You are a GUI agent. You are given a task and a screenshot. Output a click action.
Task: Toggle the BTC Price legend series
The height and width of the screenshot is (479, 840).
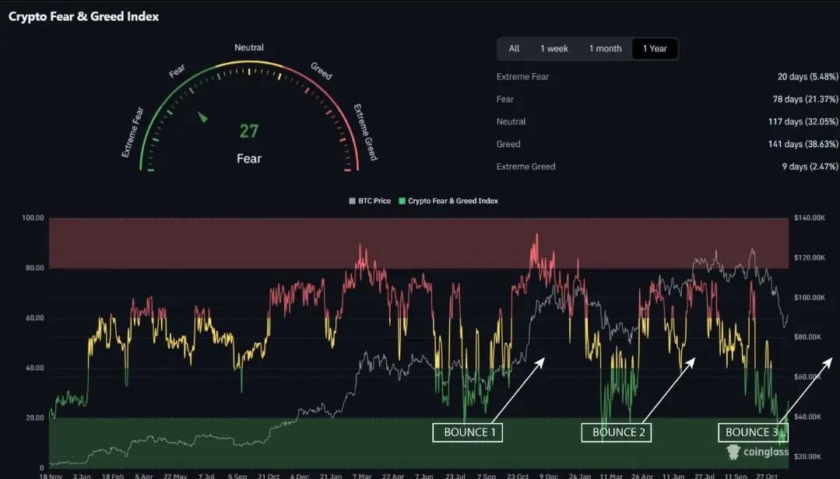[370, 201]
